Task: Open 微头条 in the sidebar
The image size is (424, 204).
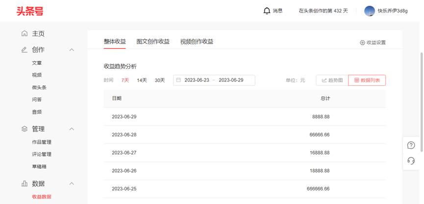Action: coord(39,87)
